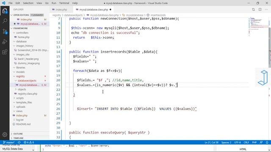The image size is (271, 152).
Task: Click the open changes icon in editor toolbar
Action: [x=253, y=10]
